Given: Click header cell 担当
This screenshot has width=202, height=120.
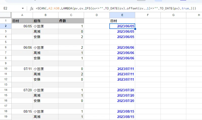Looking at the screenshot, I should tap(46, 21).
